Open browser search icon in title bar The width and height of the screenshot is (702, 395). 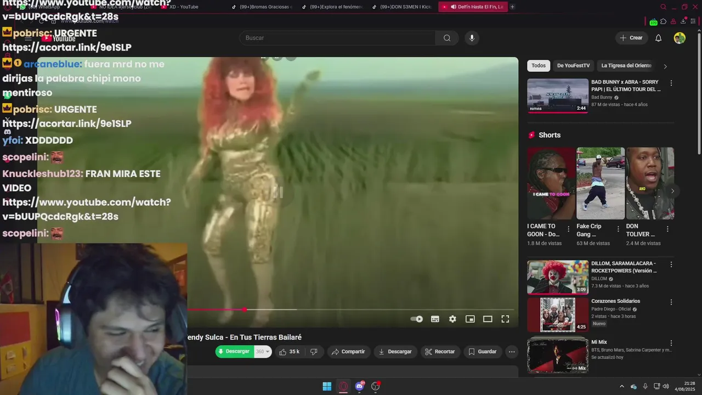663,7
